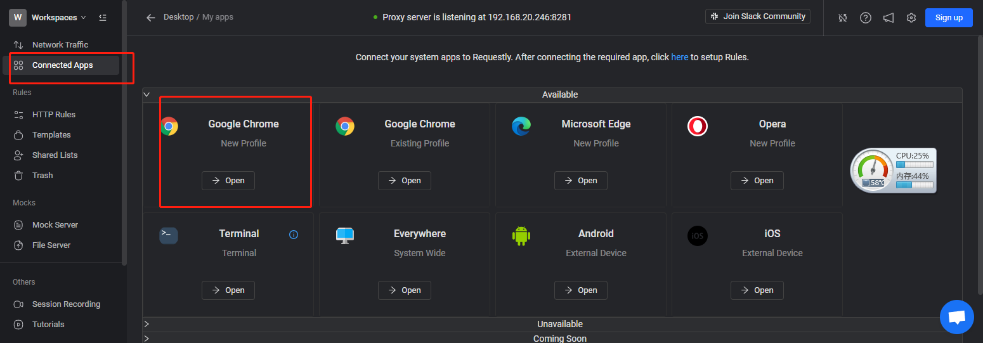Screen dimensions: 983x343
Task: Expand the Coming Soon section
Action: pos(146,339)
